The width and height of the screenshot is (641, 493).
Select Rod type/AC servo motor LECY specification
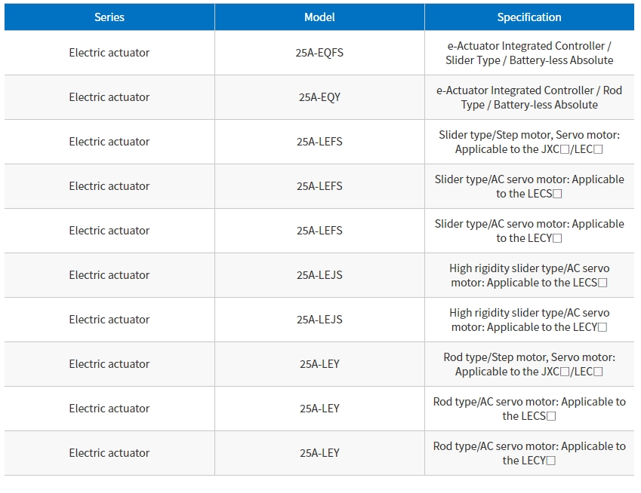529,453
